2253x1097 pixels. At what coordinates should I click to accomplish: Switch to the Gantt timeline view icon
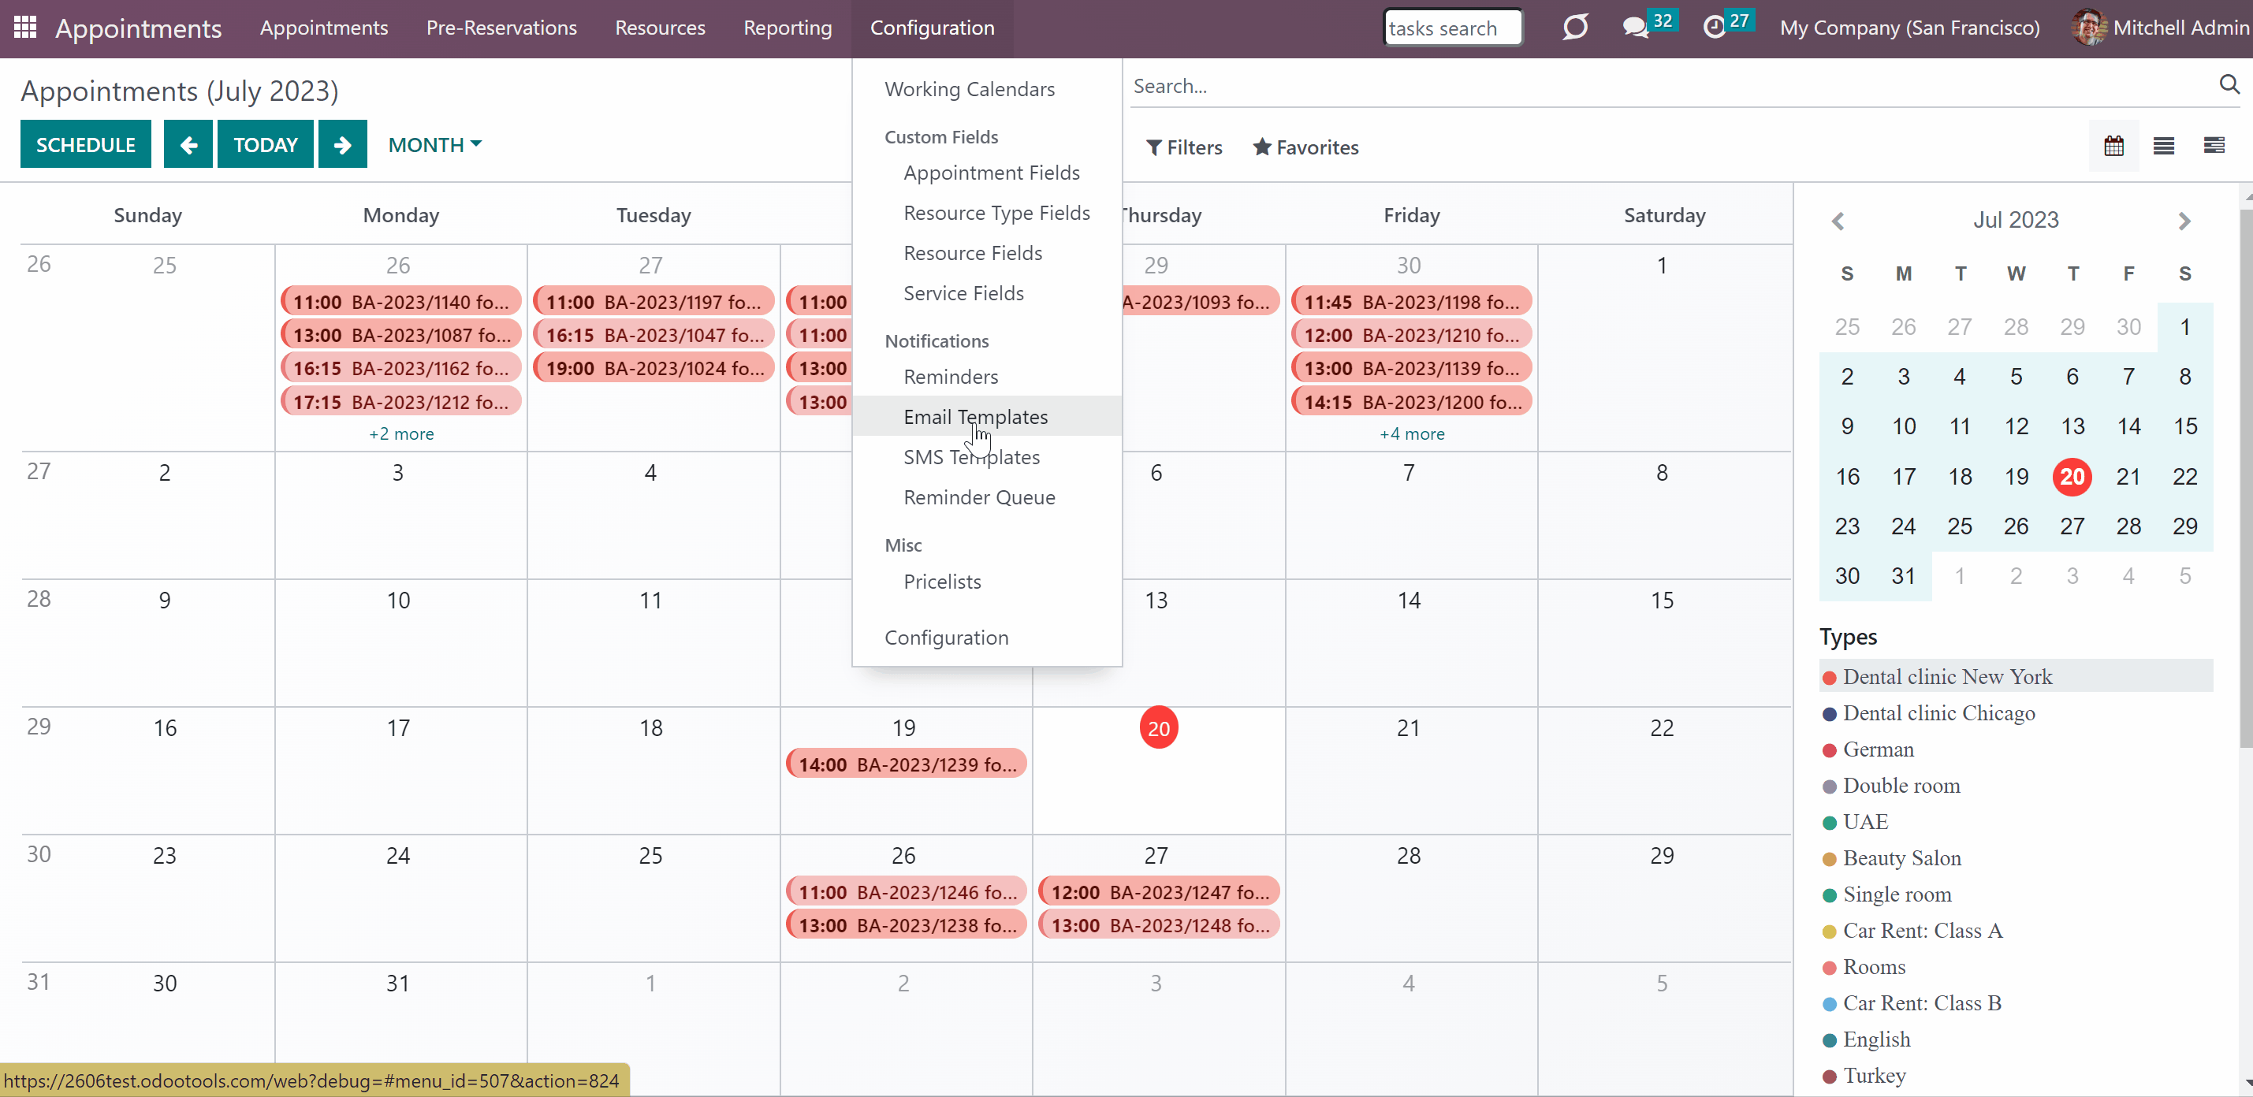[x=2214, y=146]
